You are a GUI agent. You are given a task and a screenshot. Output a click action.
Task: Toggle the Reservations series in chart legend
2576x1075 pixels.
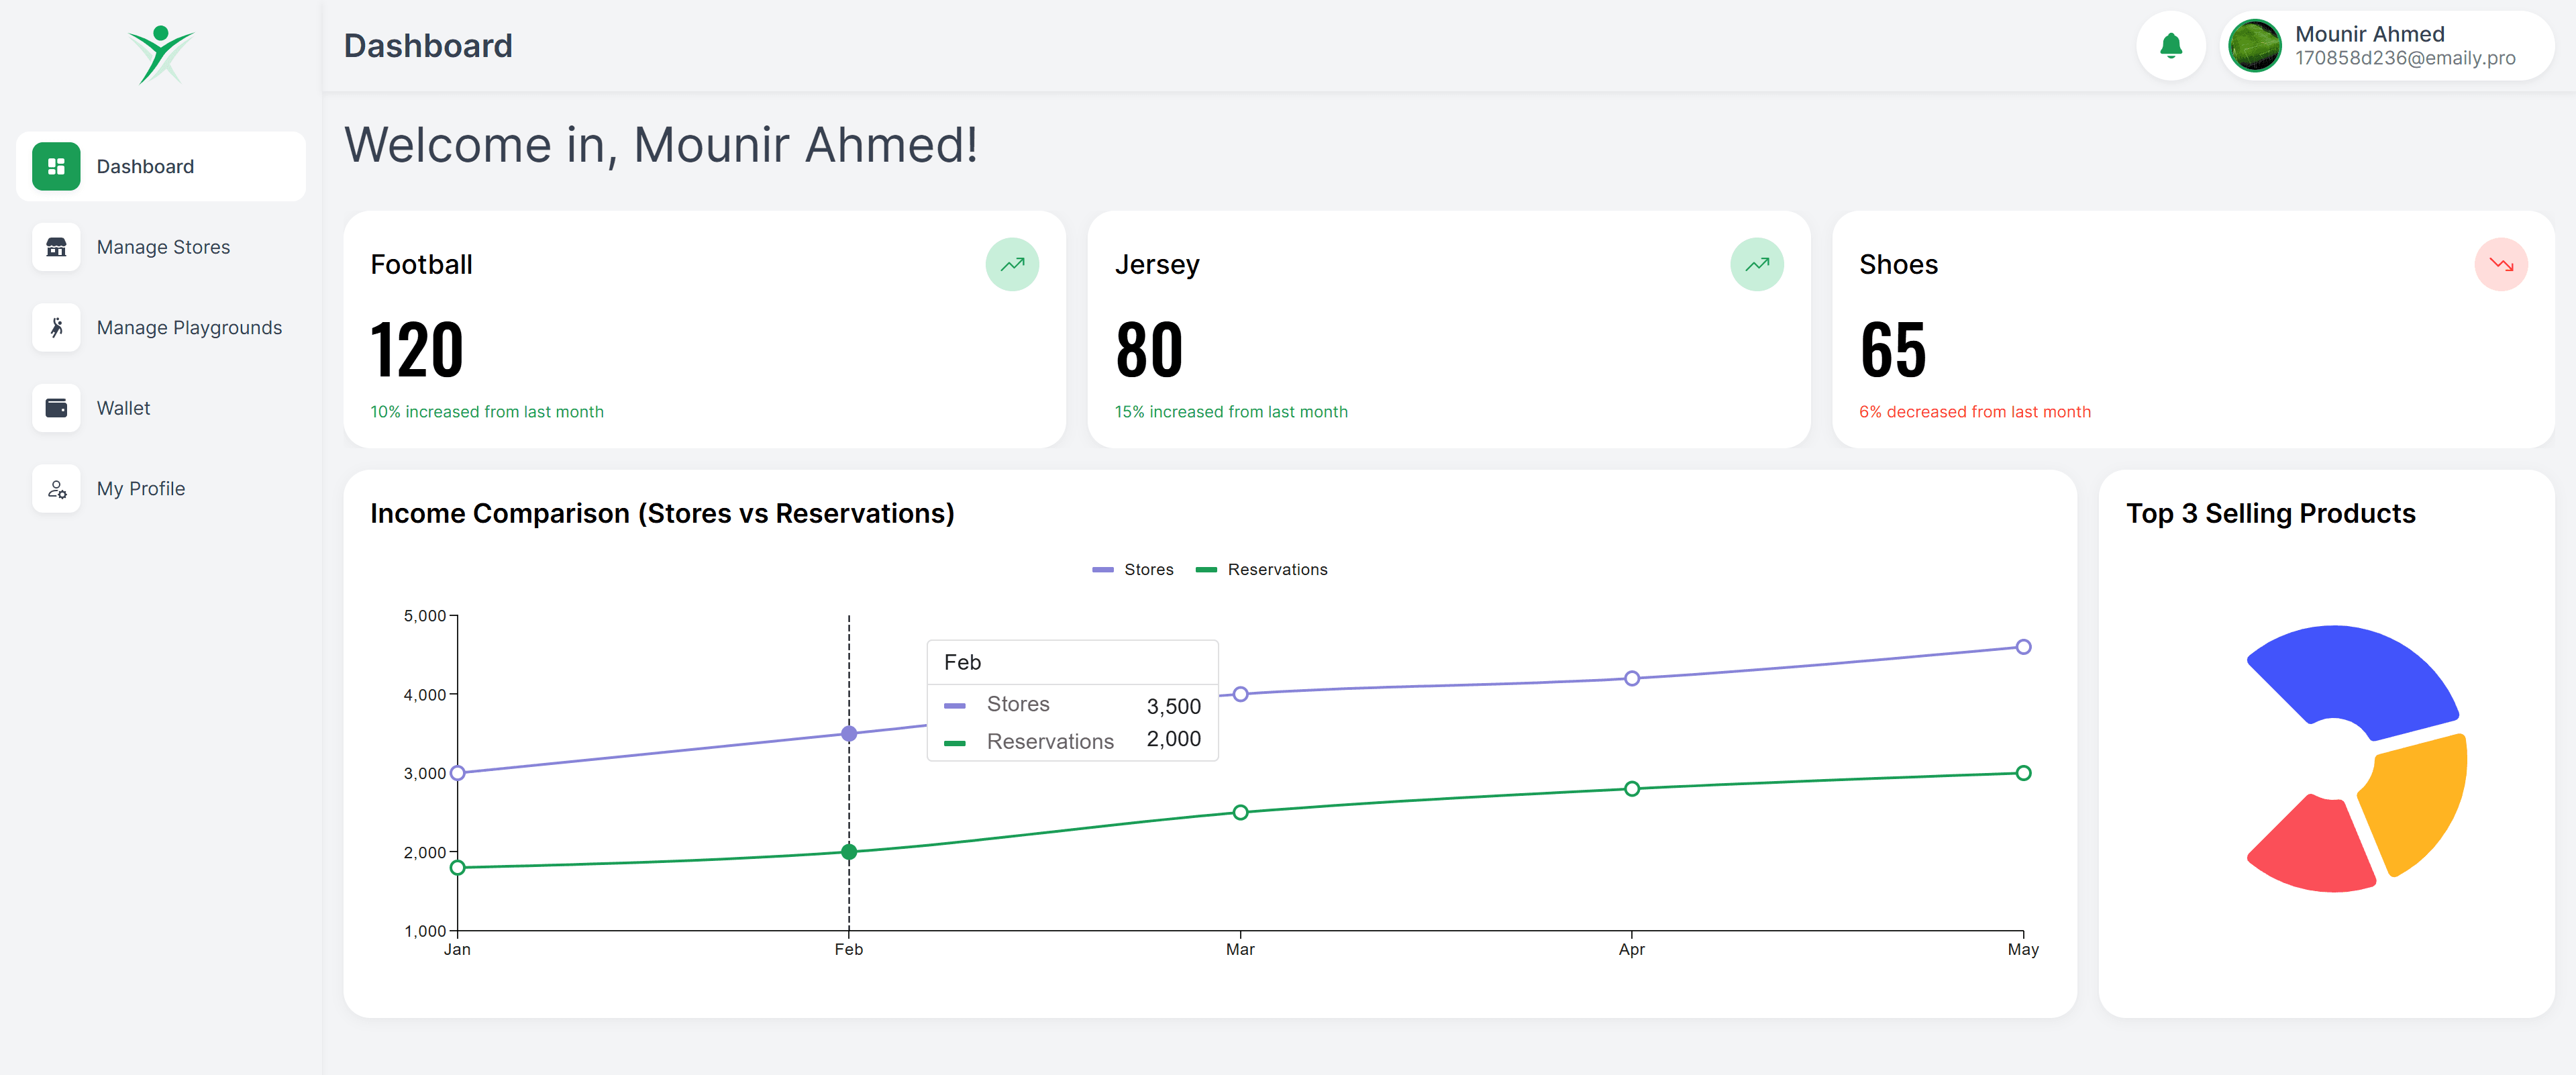pyautogui.click(x=1262, y=569)
